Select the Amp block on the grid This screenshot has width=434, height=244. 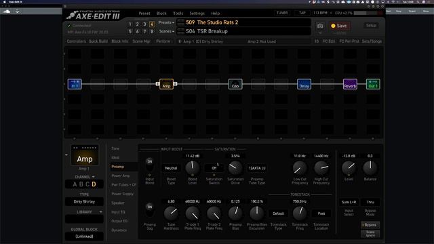click(x=166, y=84)
